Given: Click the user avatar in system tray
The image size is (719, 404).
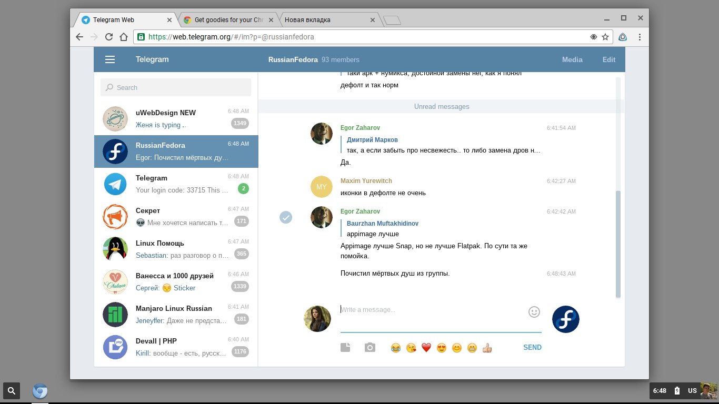Looking at the screenshot, I should click(x=708, y=391).
